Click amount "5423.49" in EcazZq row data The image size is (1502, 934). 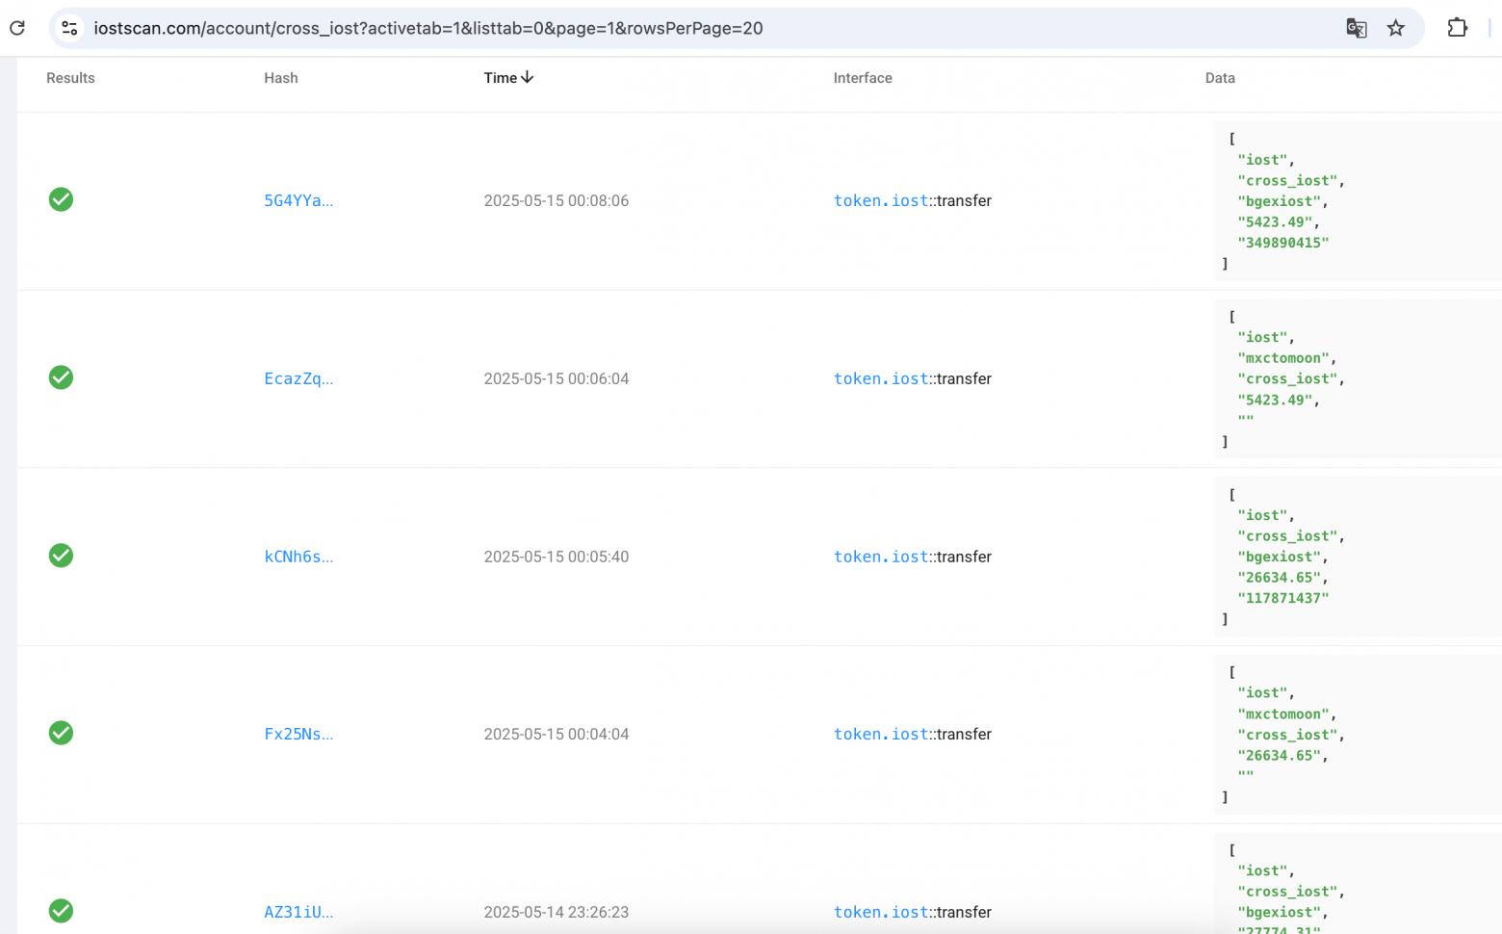[1275, 400]
